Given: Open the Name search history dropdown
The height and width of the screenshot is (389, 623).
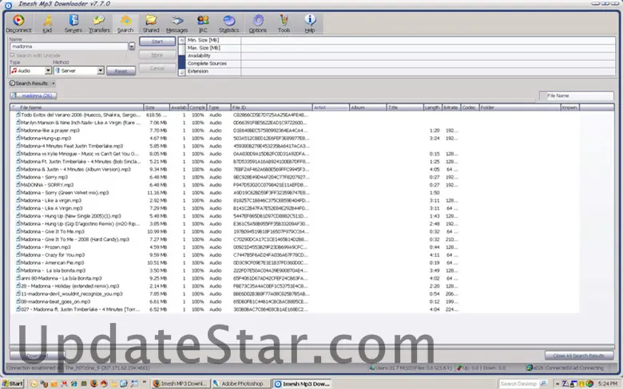Looking at the screenshot, I should [132, 46].
